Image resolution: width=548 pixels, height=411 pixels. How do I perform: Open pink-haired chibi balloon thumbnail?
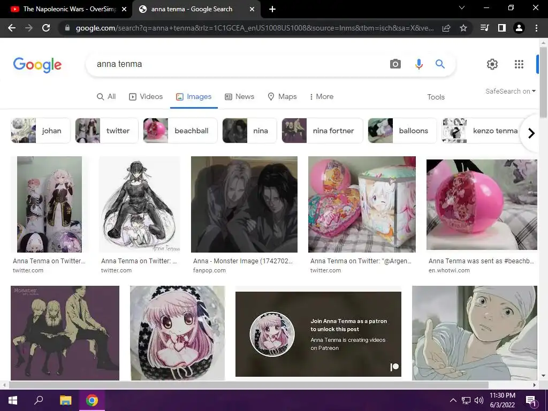(x=178, y=333)
